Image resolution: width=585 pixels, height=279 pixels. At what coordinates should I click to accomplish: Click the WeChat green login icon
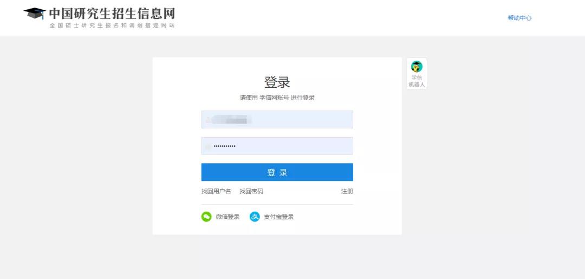[x=206, y=217]
